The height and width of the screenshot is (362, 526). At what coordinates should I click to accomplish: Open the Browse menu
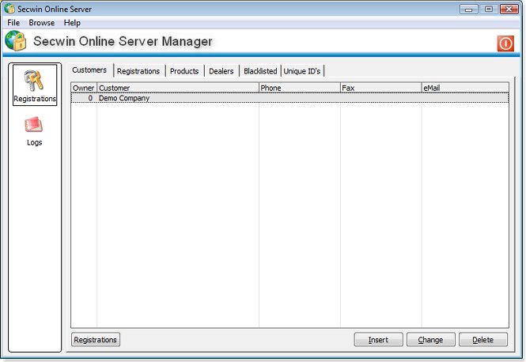click(42, 23)
